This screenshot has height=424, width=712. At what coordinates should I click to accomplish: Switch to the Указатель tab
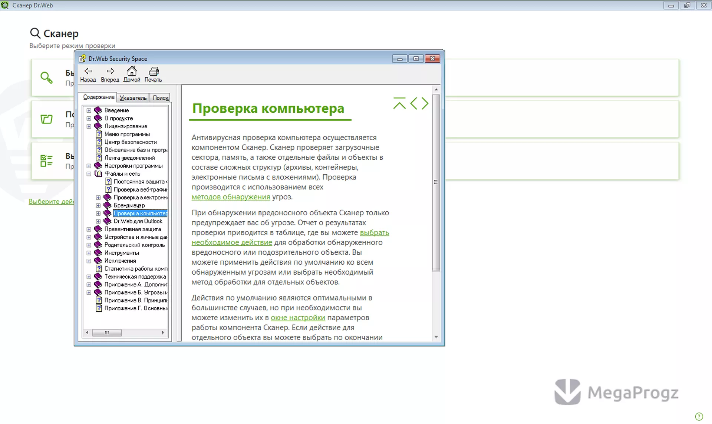[133, 98]
